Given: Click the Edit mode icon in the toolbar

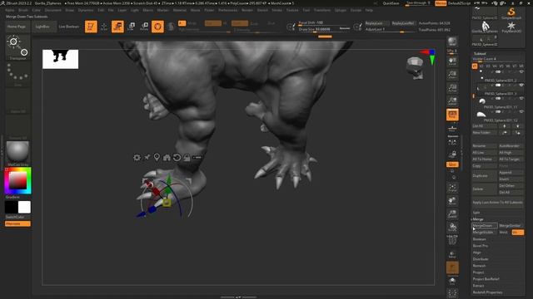Looking at the screenshot, I should coord(91,27).
